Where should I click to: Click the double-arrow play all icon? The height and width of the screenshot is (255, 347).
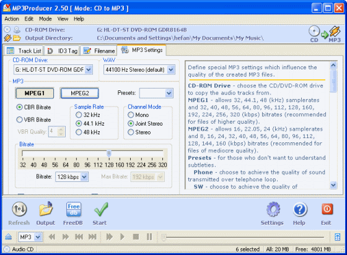109,237
